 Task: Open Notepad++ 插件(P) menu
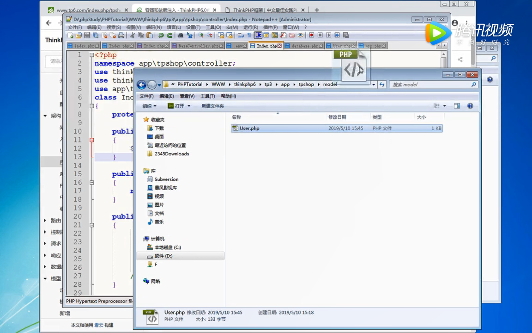point(270,27)
